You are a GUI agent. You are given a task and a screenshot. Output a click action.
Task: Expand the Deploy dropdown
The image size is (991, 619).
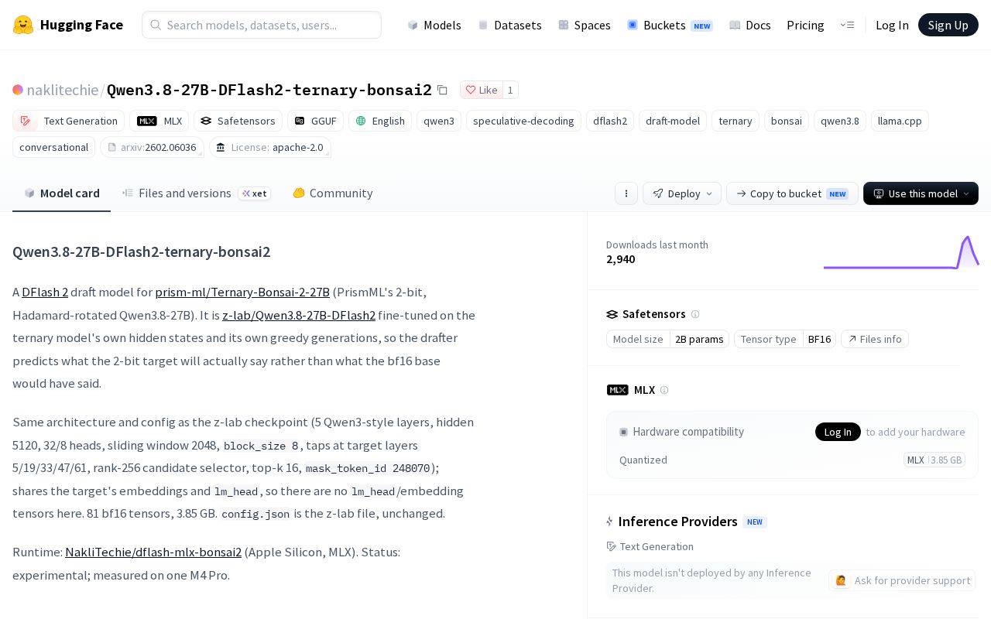682,193
